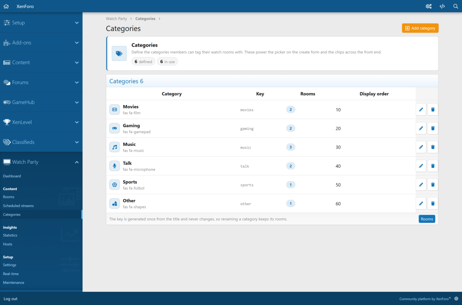The image size is (462, 305).
Task: Expand the GameHub sidebar section chevron
Action: coord(76,102)
